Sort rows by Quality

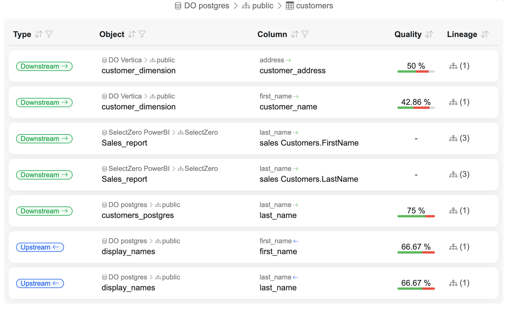click(x=429, y=34)
